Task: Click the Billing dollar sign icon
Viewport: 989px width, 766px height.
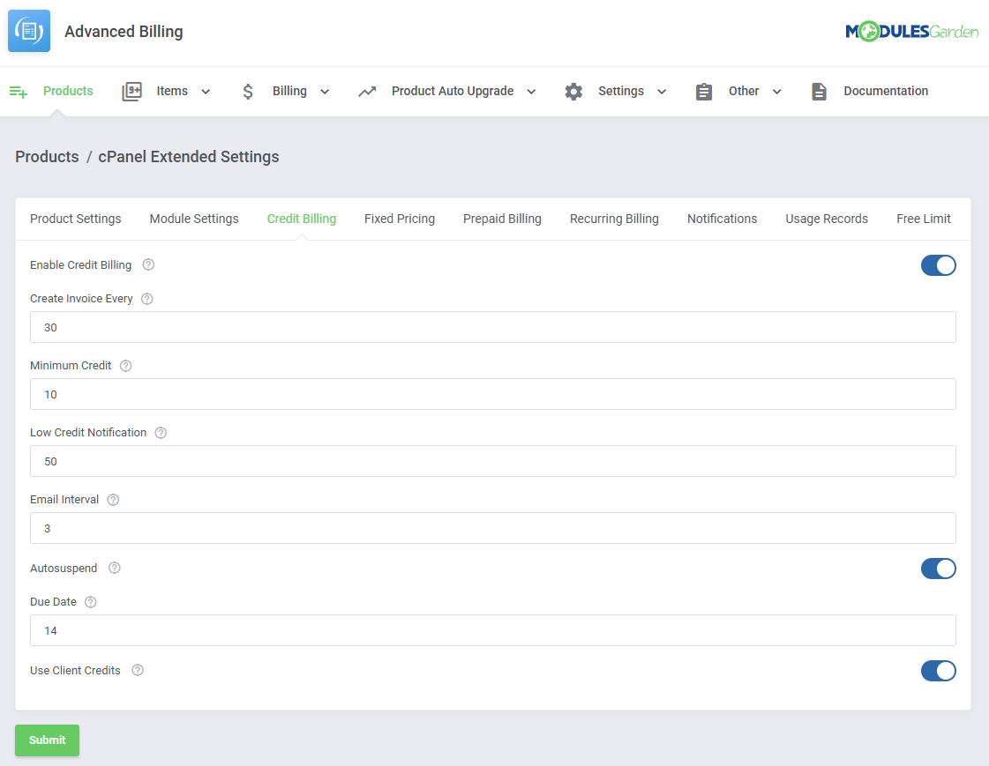Action: pos(248,92)
